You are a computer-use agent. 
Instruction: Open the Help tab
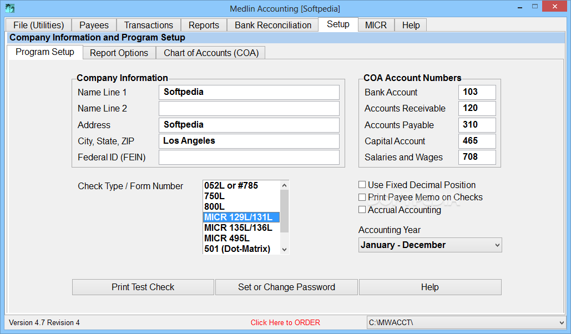click(x=411, y=25)
